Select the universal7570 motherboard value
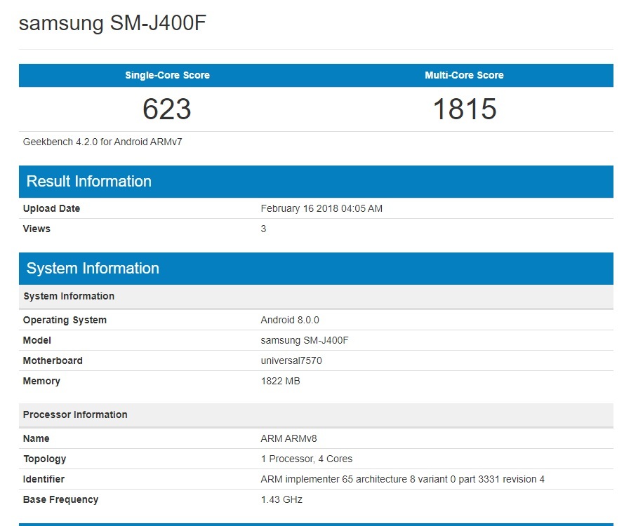The image size is (624, 526). click(291, 360)
